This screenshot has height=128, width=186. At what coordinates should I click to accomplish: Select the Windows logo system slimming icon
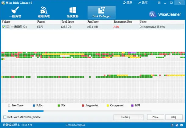(x=73, y=10)
